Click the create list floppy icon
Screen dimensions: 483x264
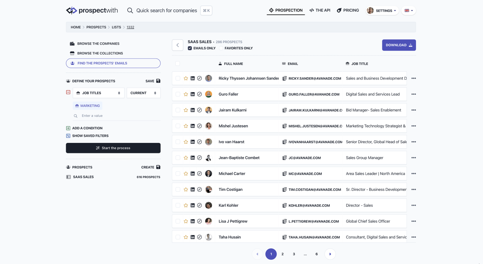158,167
